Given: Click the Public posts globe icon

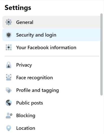Looking at the screenshot, I should click(9, 103).
